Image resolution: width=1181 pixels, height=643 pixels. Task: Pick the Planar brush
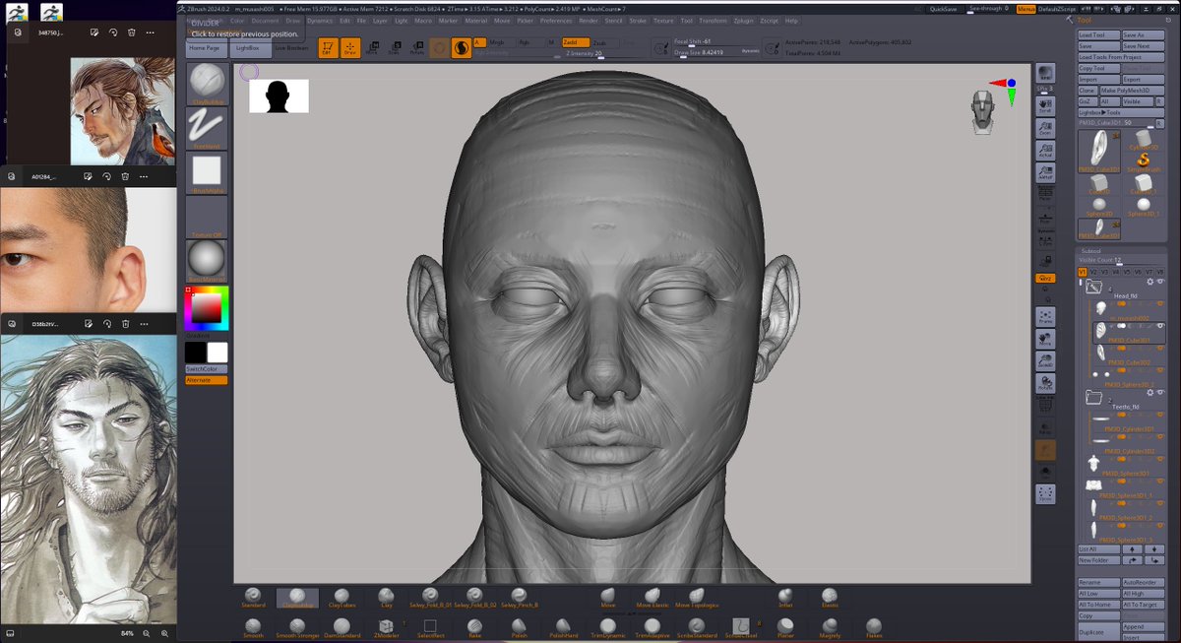(x=785, y=628)
